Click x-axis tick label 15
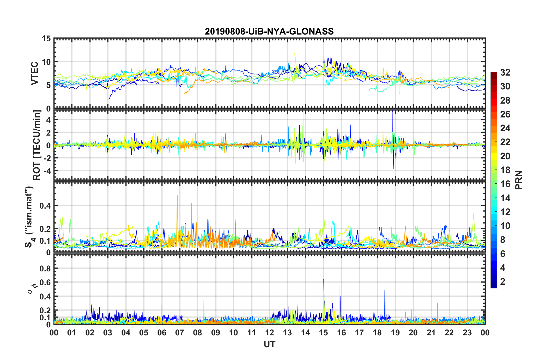This screenshot has height=360, width=539. click(323, 333)
